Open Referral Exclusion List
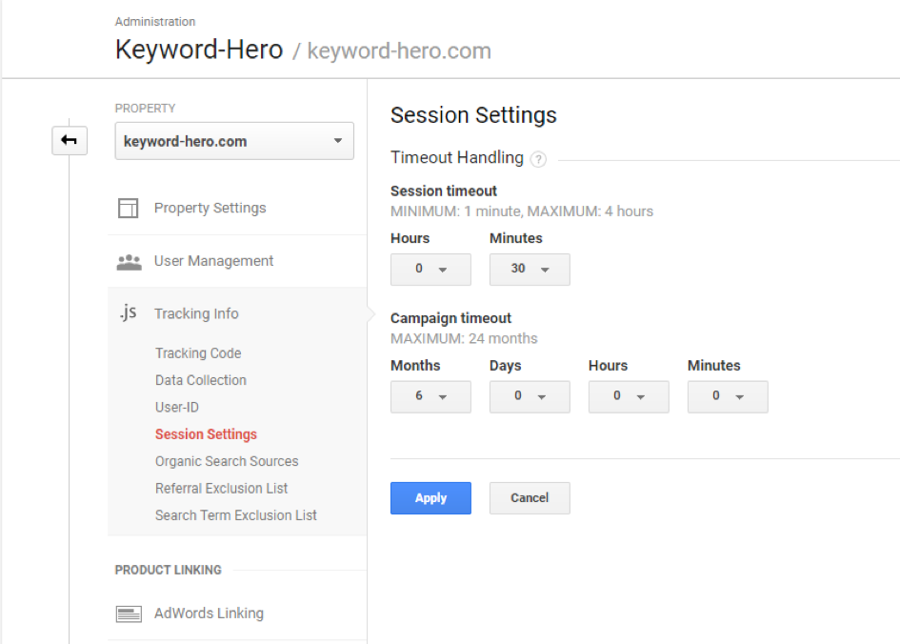This screenshot has width=900, height=644. click(x=221, y=489)
